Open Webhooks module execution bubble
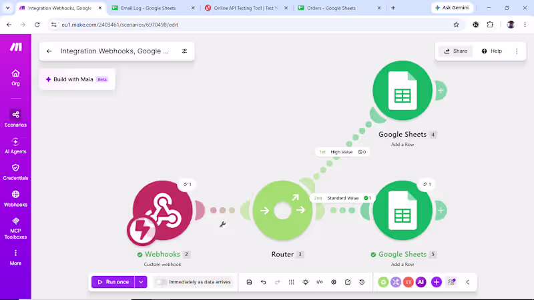534x300 pixels. tap(188, 185)
